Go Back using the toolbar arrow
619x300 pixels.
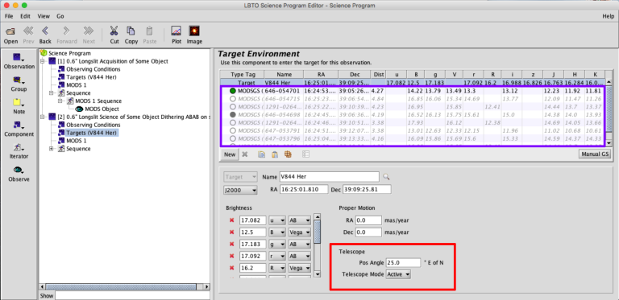pos(45,35)
